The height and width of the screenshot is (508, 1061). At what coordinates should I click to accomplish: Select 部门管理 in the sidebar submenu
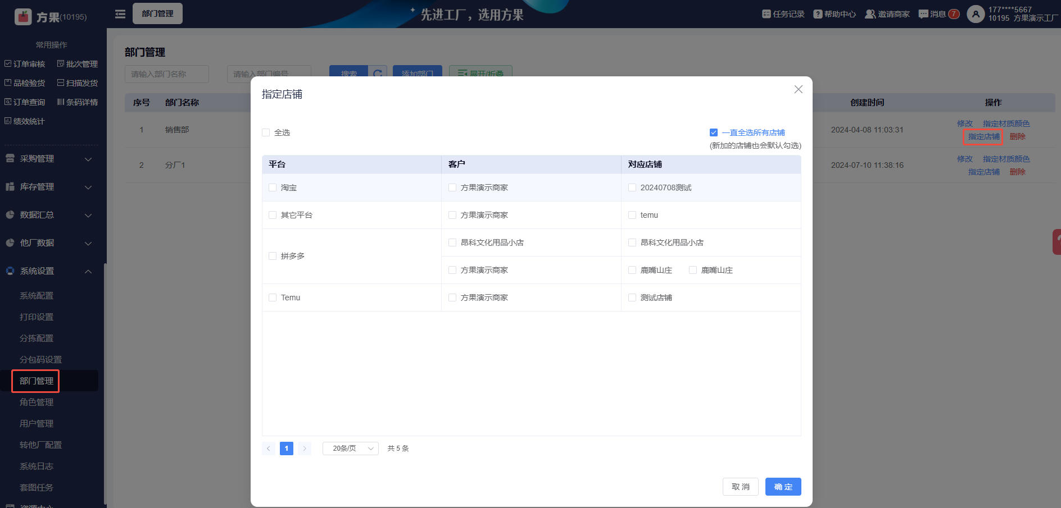[37, 381]
